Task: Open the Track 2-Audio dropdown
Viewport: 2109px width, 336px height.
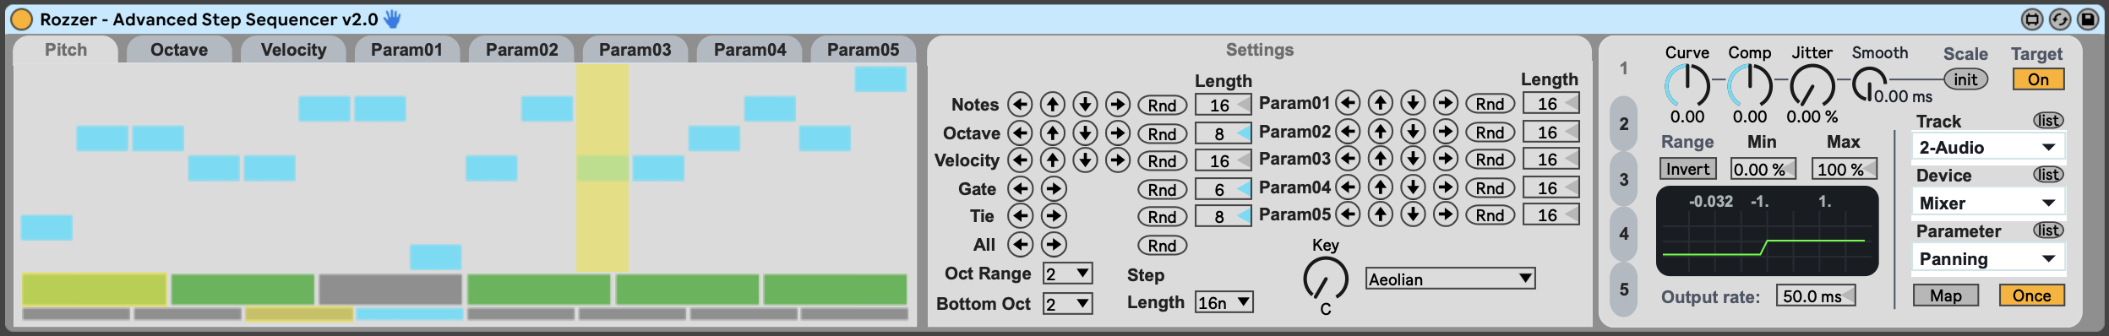Action: (x=1989, y=147)
